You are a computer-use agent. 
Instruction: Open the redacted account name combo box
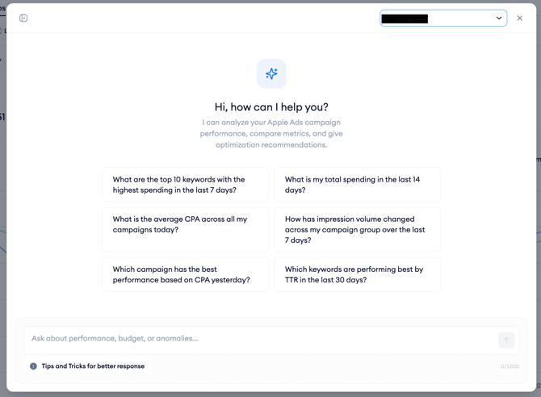(443, 18)
